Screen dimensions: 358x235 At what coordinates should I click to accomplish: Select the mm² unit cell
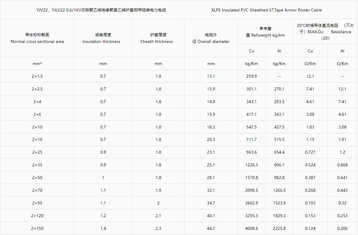coord(37,64)
